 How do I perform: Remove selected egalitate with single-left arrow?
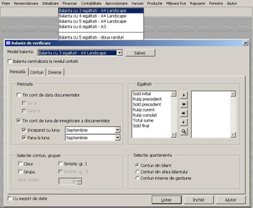184,122
